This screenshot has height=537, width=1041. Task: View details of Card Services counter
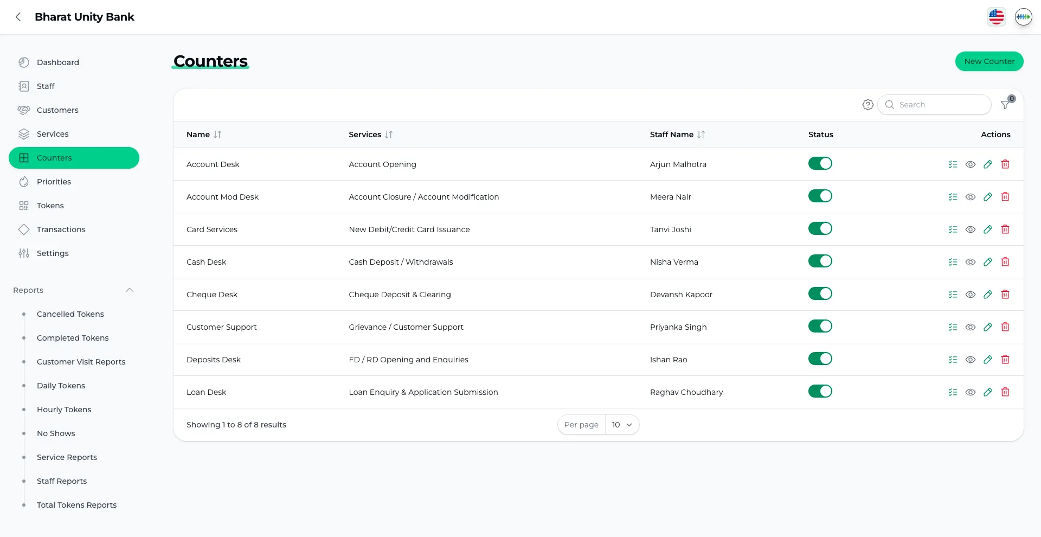(x=970, y=229)
